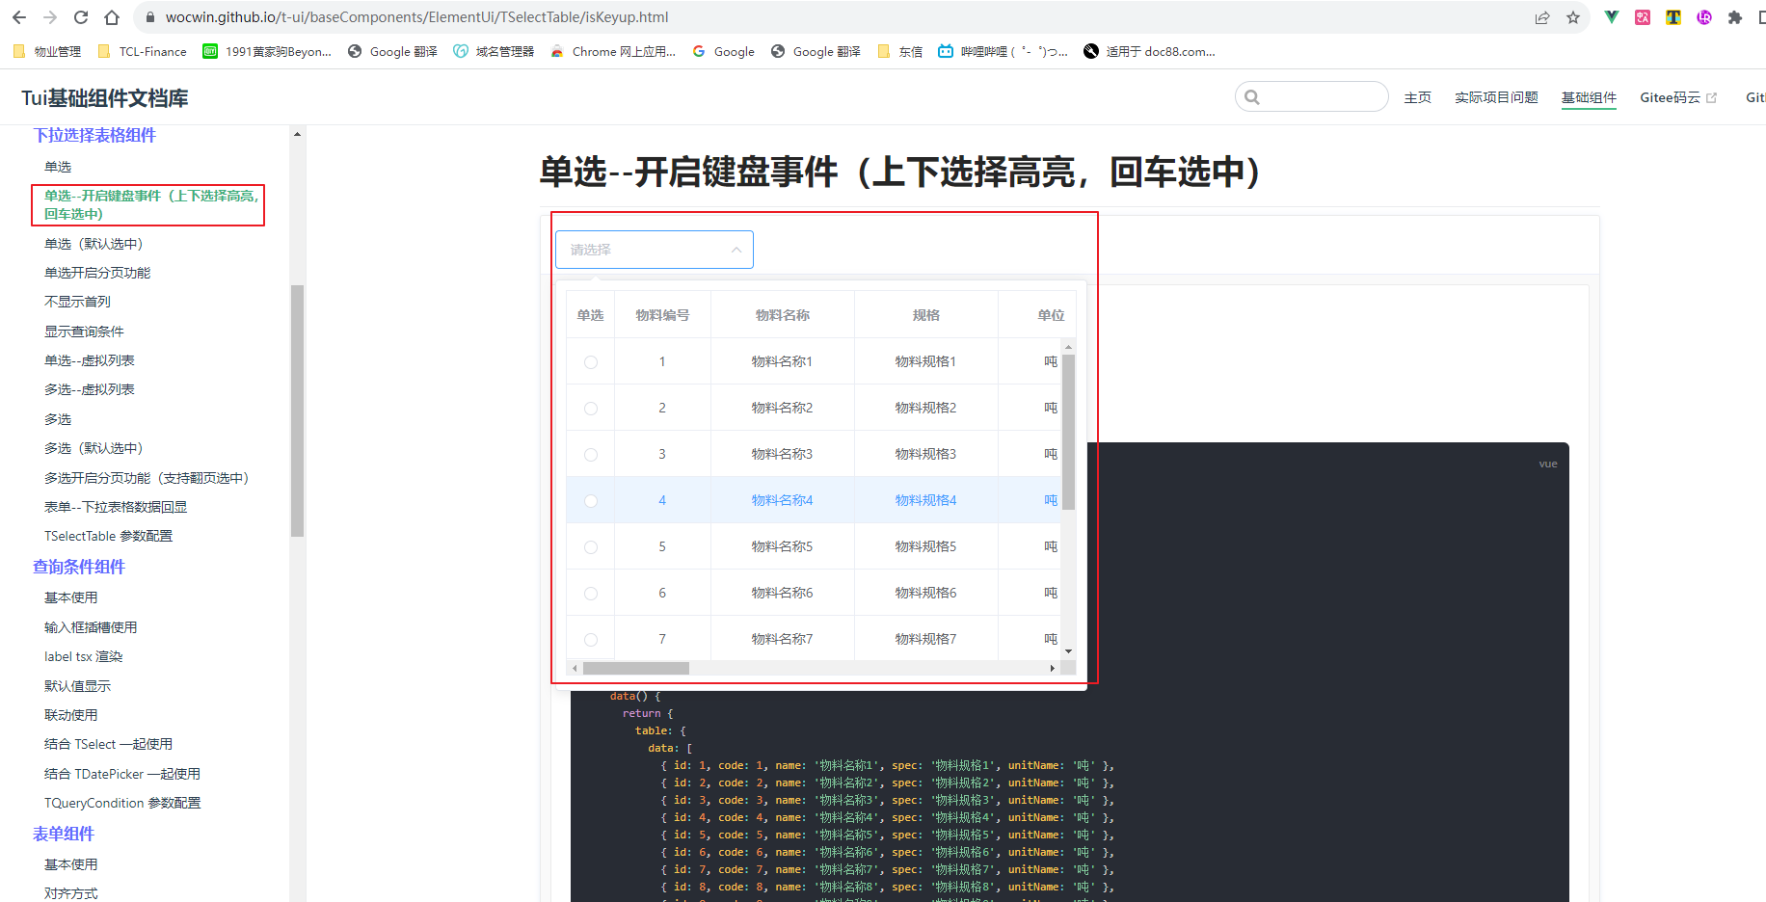Open the extensions puzzle piece menu
Screen dimensions: 1766x902
pos(1735,17)
